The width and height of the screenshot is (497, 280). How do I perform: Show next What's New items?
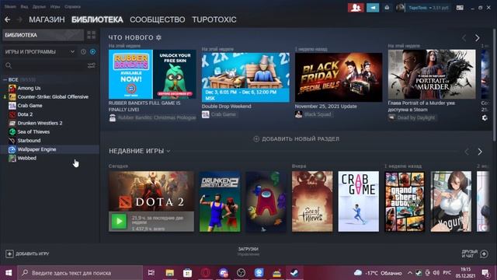pyautogui.click(x=478, y=38)
